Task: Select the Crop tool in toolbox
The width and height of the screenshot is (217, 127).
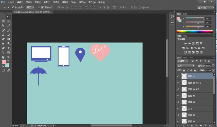Action: coord(3,26)
